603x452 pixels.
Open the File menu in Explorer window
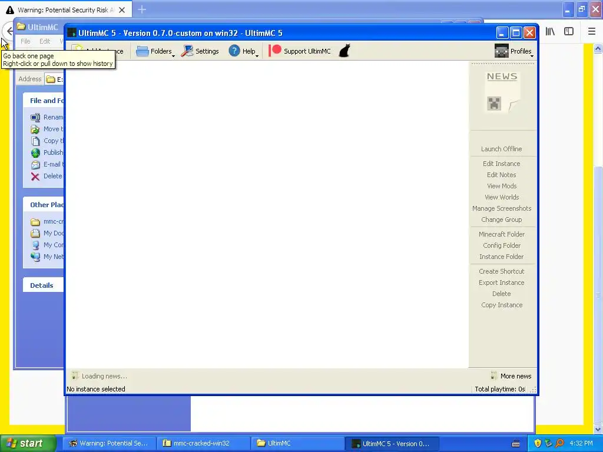click(x=25, y=41)
